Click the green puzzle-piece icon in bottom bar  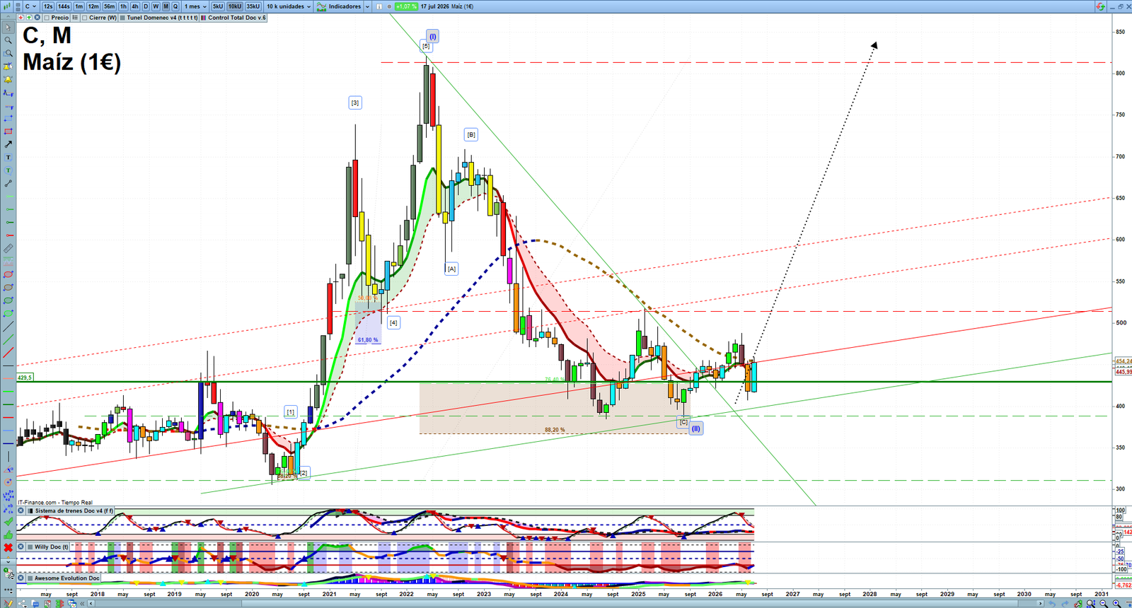click(59, 603)
